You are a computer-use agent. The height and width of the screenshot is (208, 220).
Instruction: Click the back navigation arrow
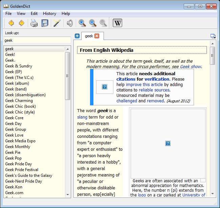(x=11, y=23)
